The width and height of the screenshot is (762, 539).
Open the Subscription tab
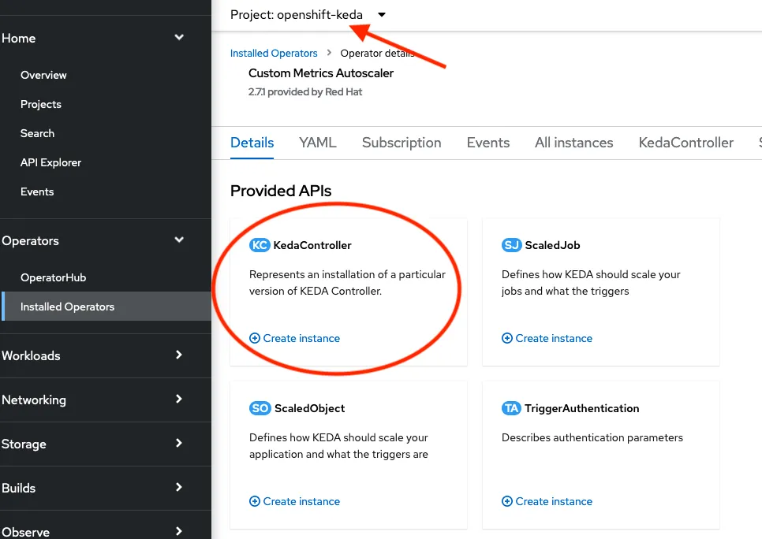402,143
